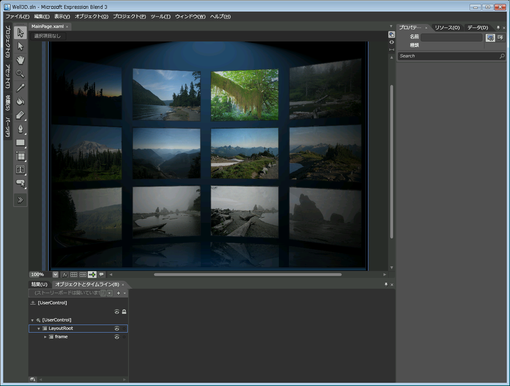Toggle show grid button beside zoom
This screenshot has height=386, width=510.
pyautogui.click(x=74, y=275)
